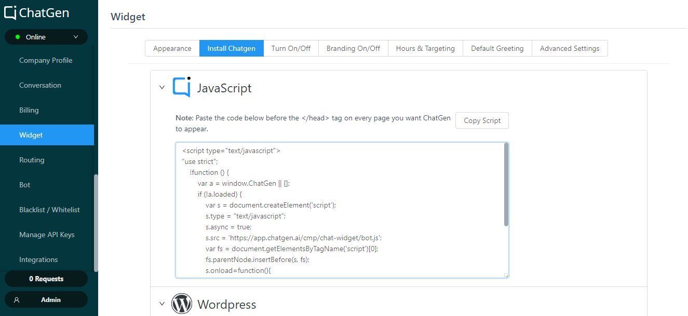The height and width of the screenshot is (316, 688).
Task: Click the Wordpress section heading text
Action: [227, 304]
